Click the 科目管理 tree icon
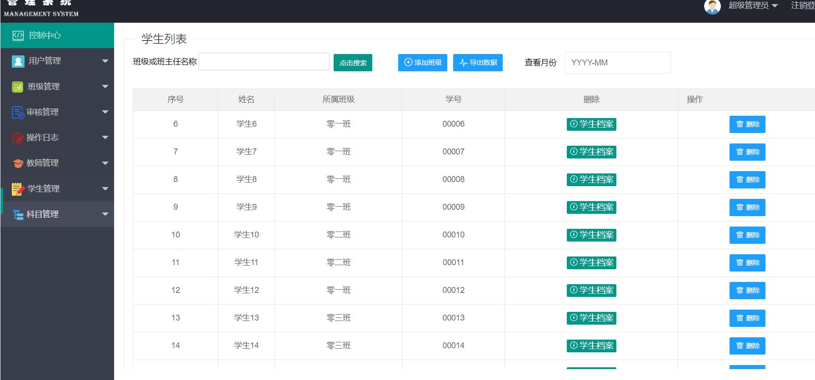This screenshot has width=815, height=380. click(18, 215)
